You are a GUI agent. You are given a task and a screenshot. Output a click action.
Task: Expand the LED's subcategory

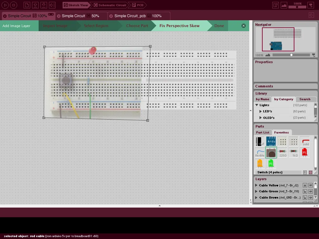(x=260, y=111)
